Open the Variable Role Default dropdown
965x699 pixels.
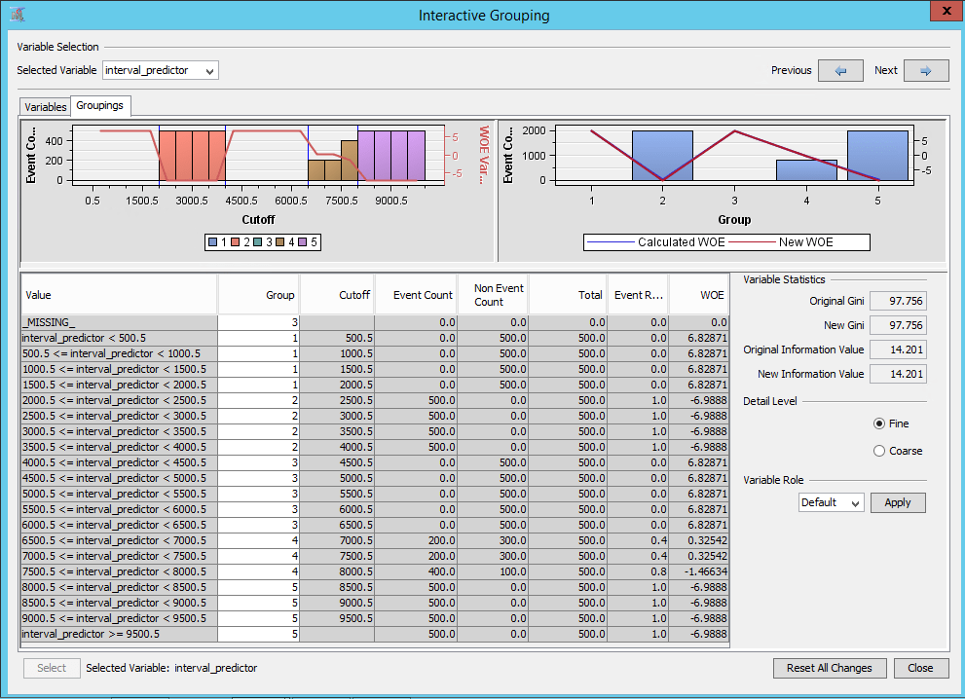(857, 502)
